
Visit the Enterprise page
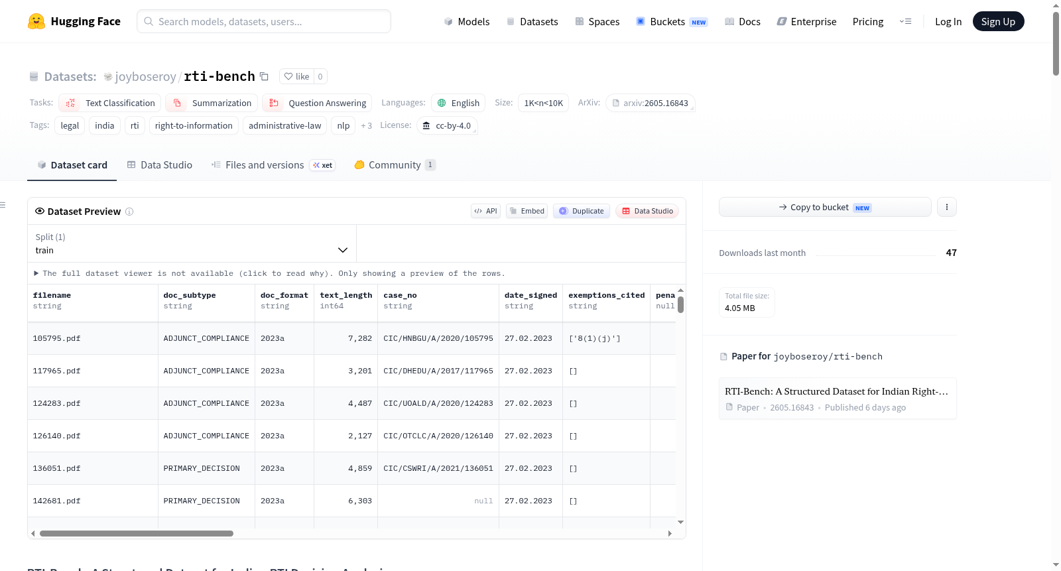[x=806, y=21]
